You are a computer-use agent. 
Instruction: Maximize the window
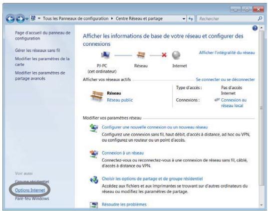[x=247, y=9]
